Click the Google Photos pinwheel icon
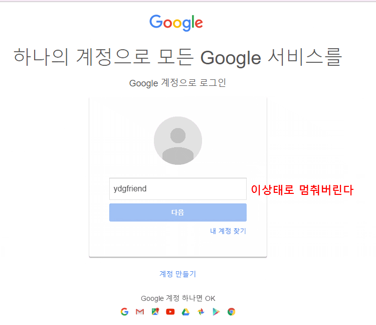376x325 pixels. pyautogui.click(x=201, y=312)
